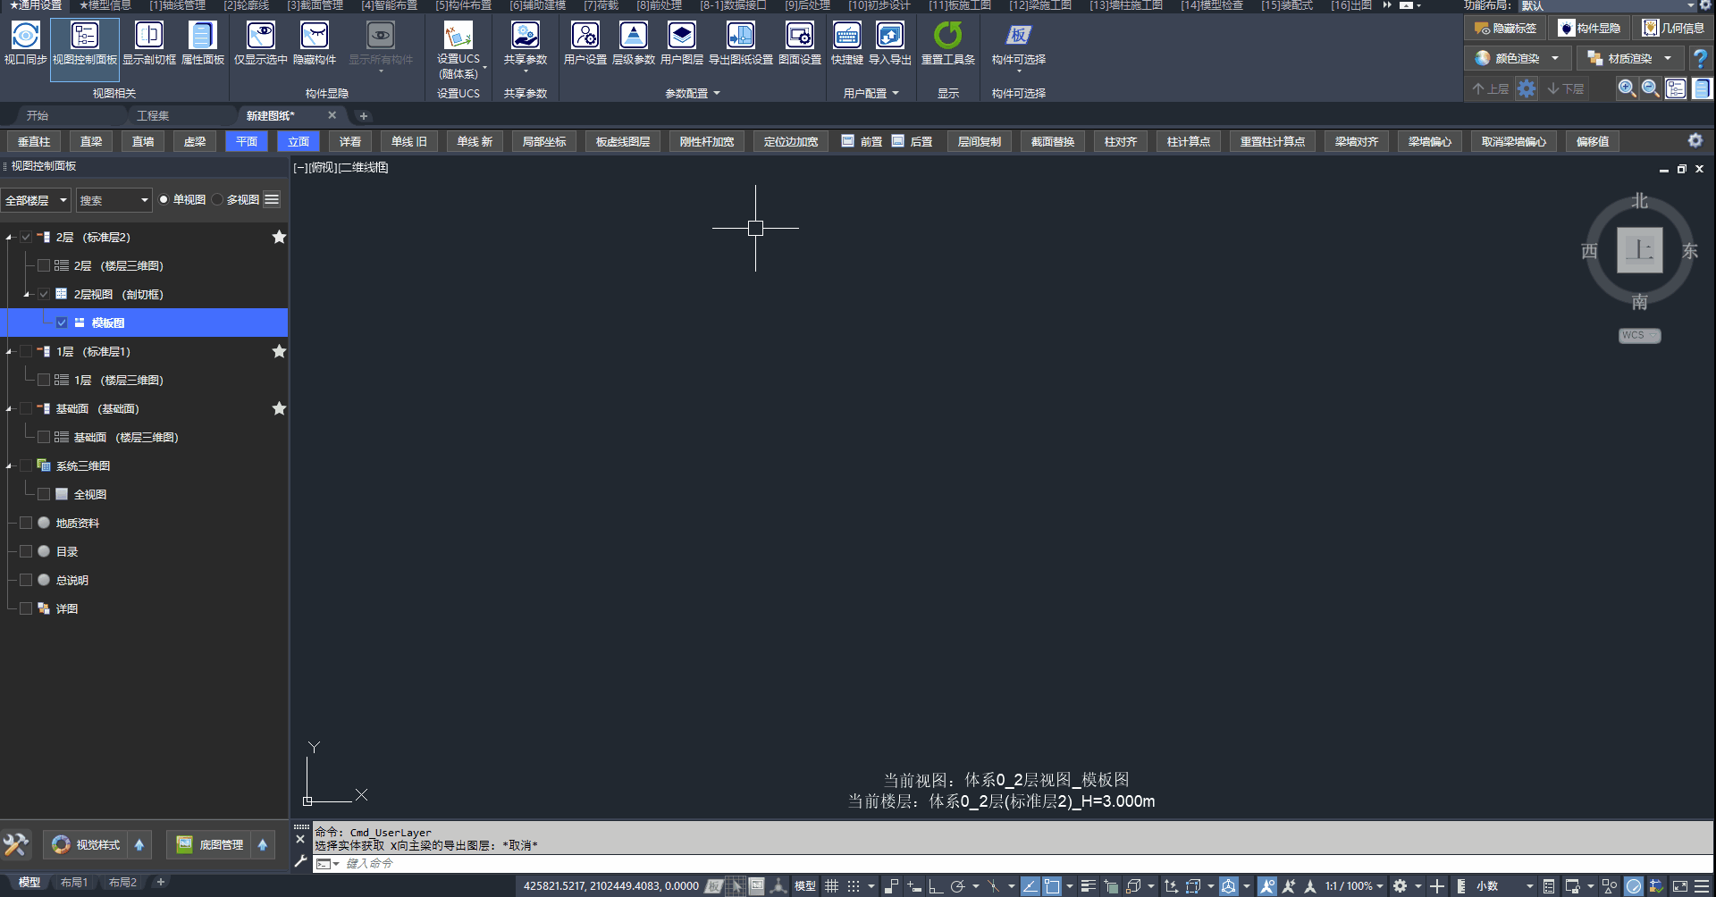Toggle checkbox for 全视图 row
This screenshot has height=897, width=1716.
coord(44,494)
